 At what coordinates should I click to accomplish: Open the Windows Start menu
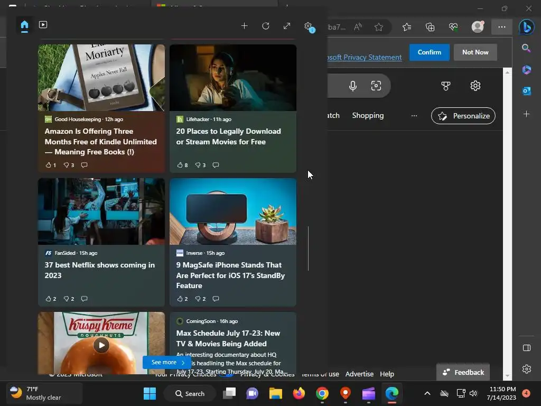(x=150, y=393)
